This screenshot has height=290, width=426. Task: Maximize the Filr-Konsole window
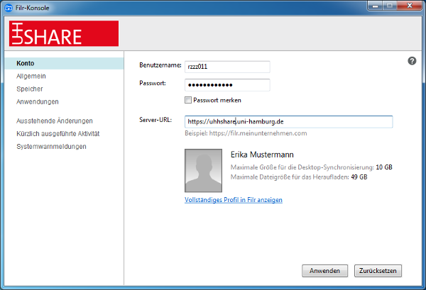390,6
